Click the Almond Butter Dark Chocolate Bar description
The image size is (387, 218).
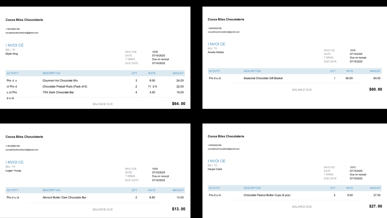tap(64, 197)
